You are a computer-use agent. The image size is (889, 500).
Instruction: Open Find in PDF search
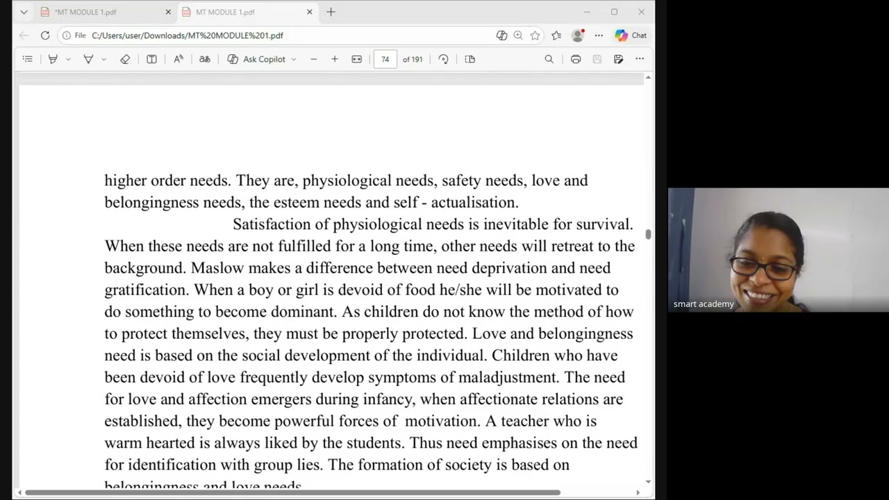tap(549, 59)
